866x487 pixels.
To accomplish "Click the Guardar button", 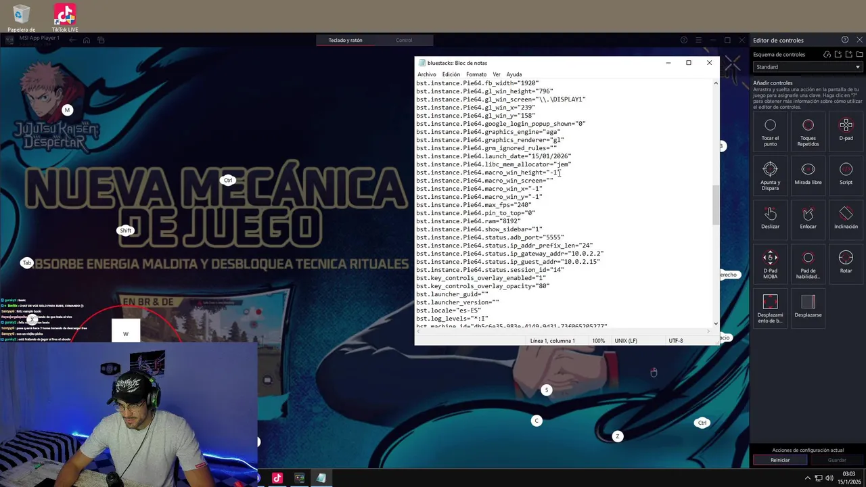I will click(x=837, y=460).
